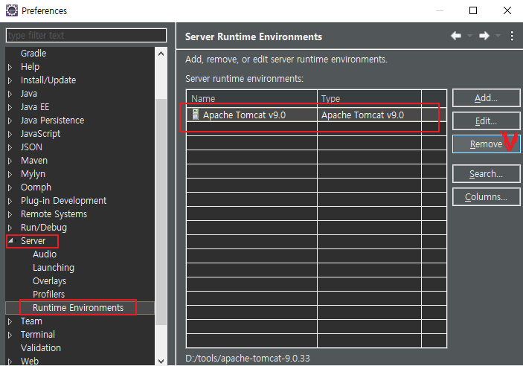Click the Preferences window icon in the title bar
The width and height of the screenshot is (523, 366).
tap(12, 10)
